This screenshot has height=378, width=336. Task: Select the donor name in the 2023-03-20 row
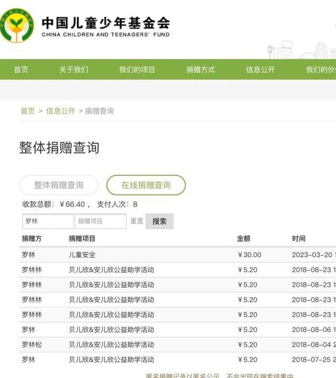(29, 255)
